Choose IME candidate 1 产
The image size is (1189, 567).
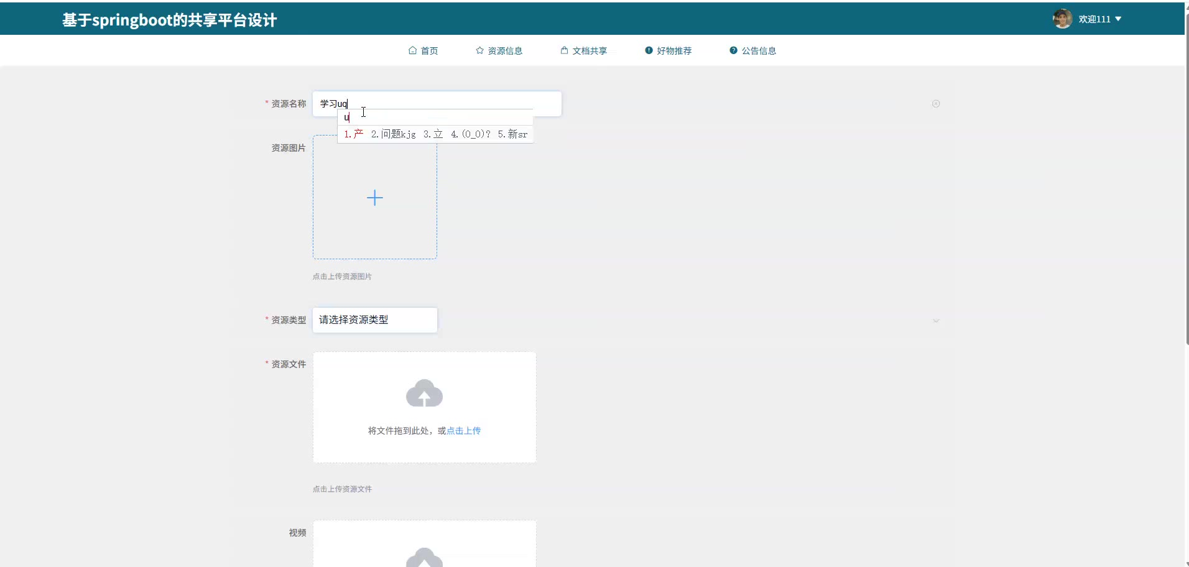click(354, 134)
